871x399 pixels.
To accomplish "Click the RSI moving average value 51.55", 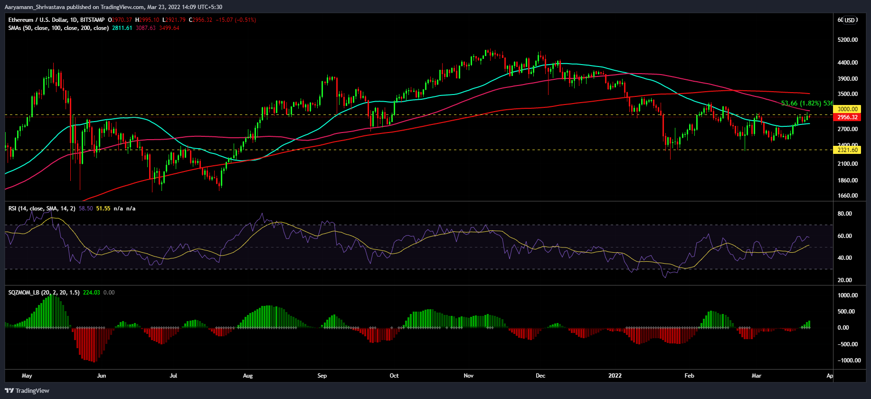I will pyautogui.click(x=103, y=209).
